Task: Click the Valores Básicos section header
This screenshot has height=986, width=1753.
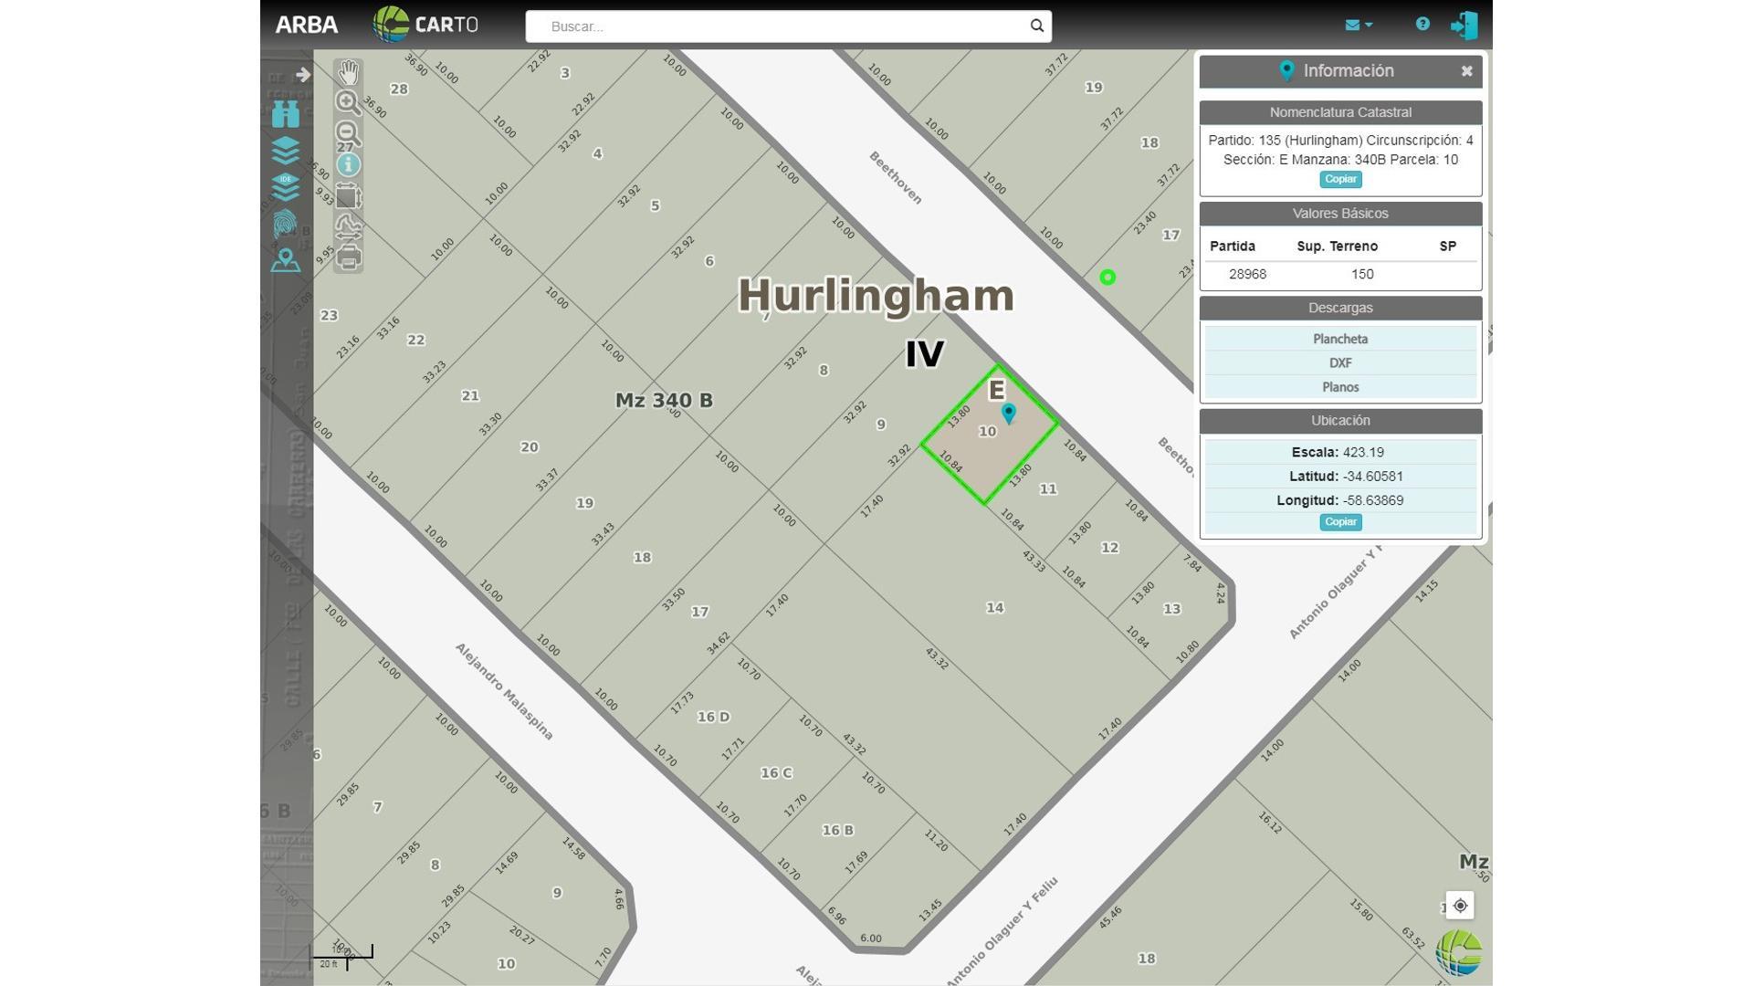Action: coord(1340,214)
